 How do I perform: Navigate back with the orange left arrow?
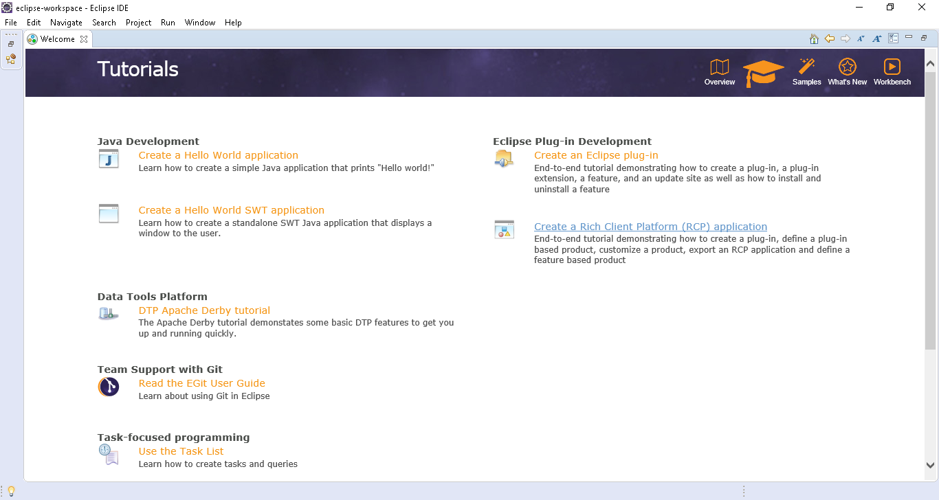pyautogui.click(x=830, y=39)
